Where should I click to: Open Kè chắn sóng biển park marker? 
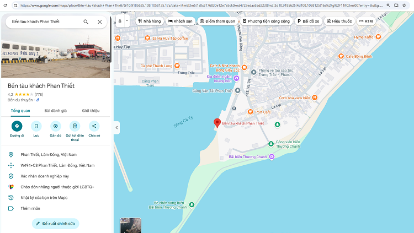pyautogui.click(x=192, y=205)
